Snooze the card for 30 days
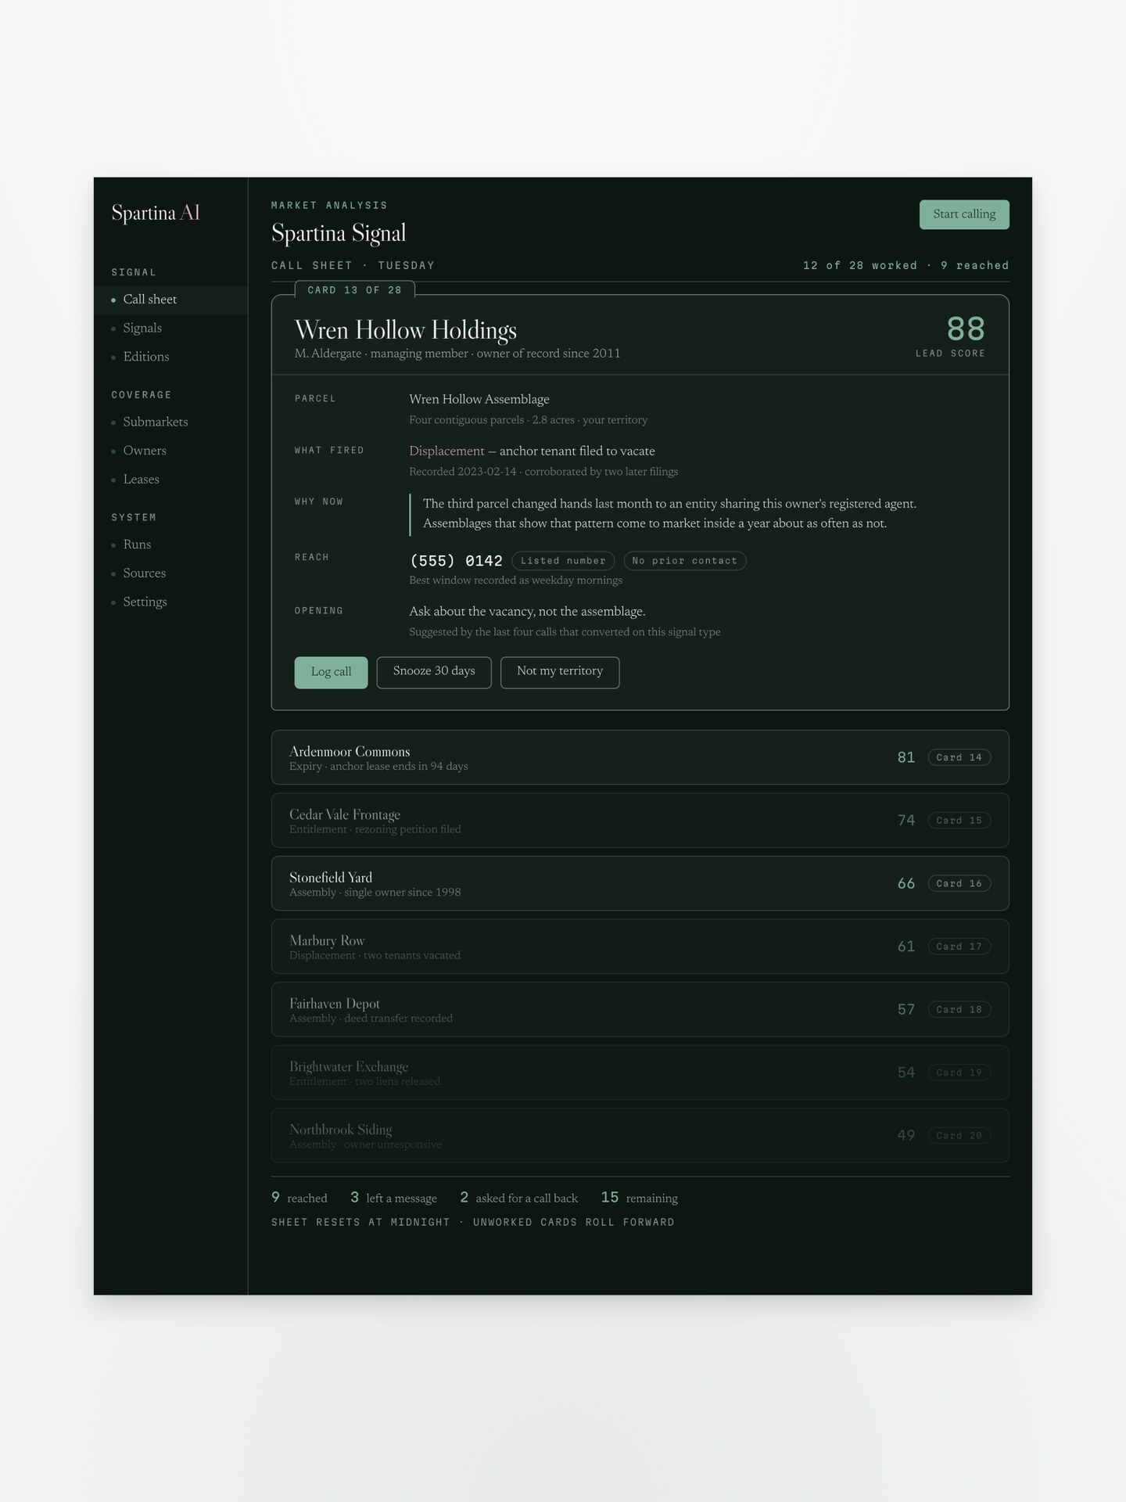The image size is (1126, 1502). (434, 672)
